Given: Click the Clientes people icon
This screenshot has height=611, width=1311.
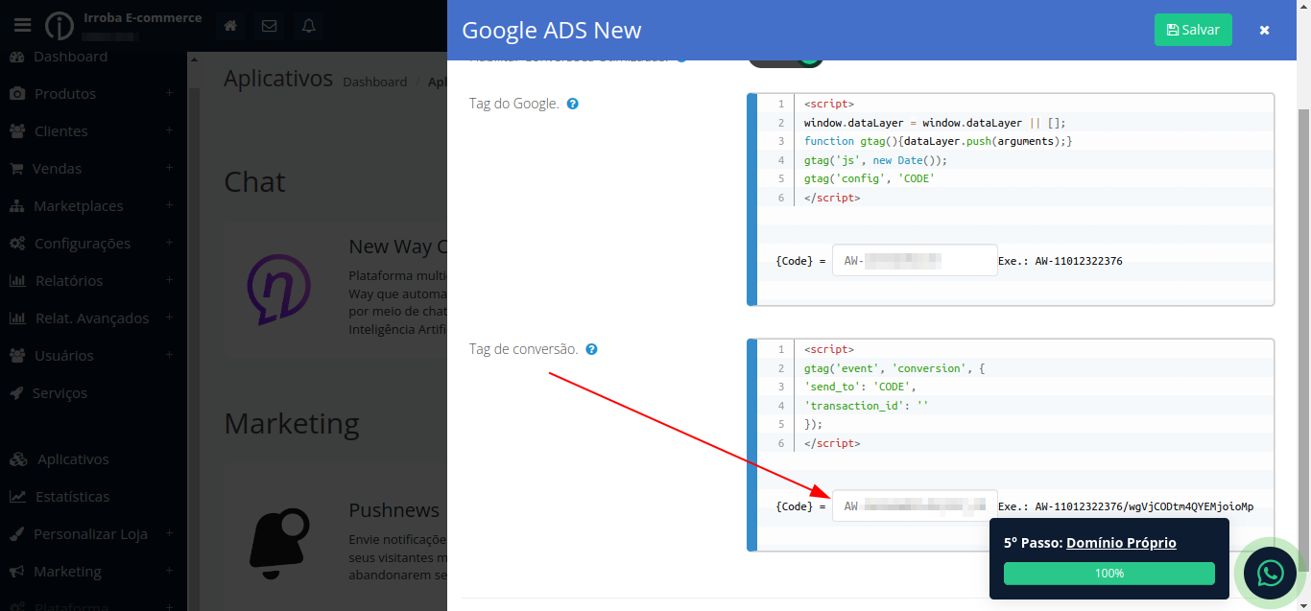Looking at the screenshot, I should pos(17,131).
